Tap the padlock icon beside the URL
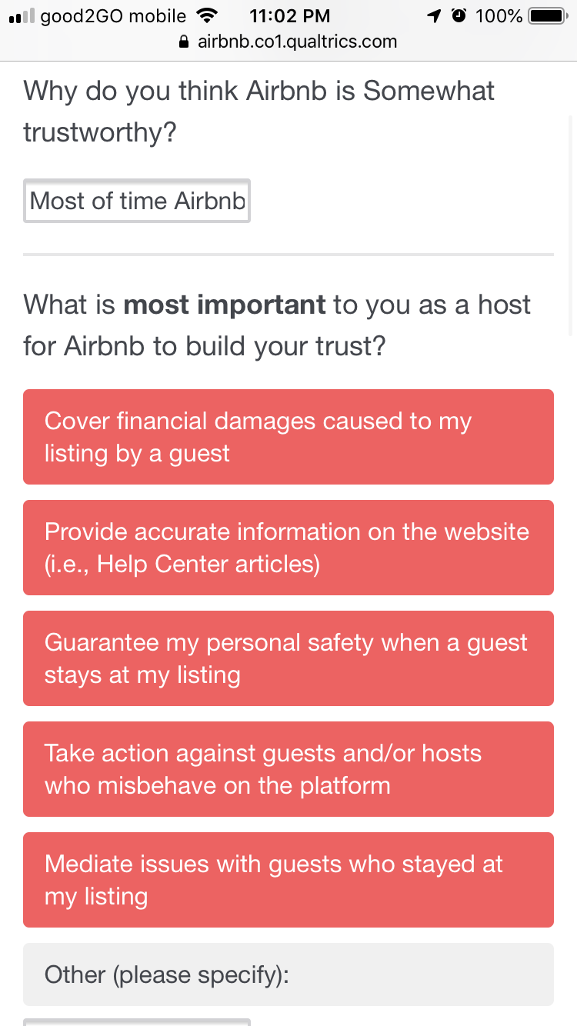The width and height of the screenshot is (577, 1026). coord(183,42)
